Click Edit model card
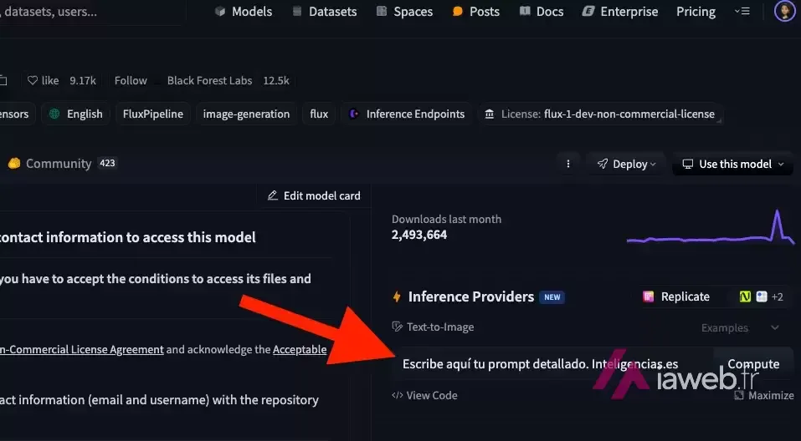The width and height of the screenshot is (801, 441). pyautogui.click(x=314, y=195)
